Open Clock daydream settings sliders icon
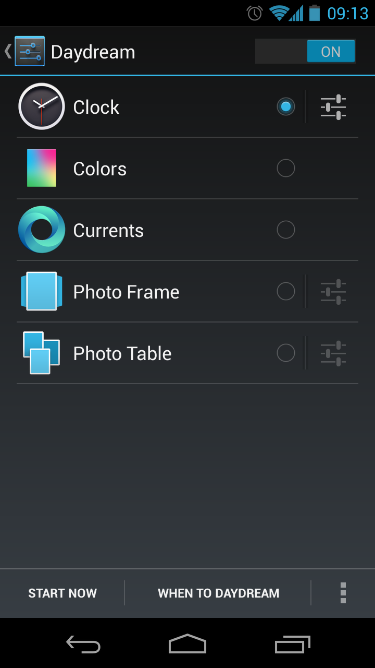This screenshot has height=668, width=375. [x=333, y=107]
